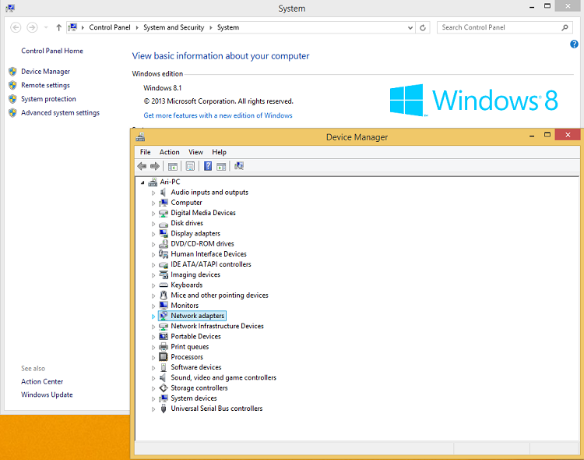This screenshot has height=460, width=584.
Task: Maximize the Device Manager window
Action: (547, 135)
